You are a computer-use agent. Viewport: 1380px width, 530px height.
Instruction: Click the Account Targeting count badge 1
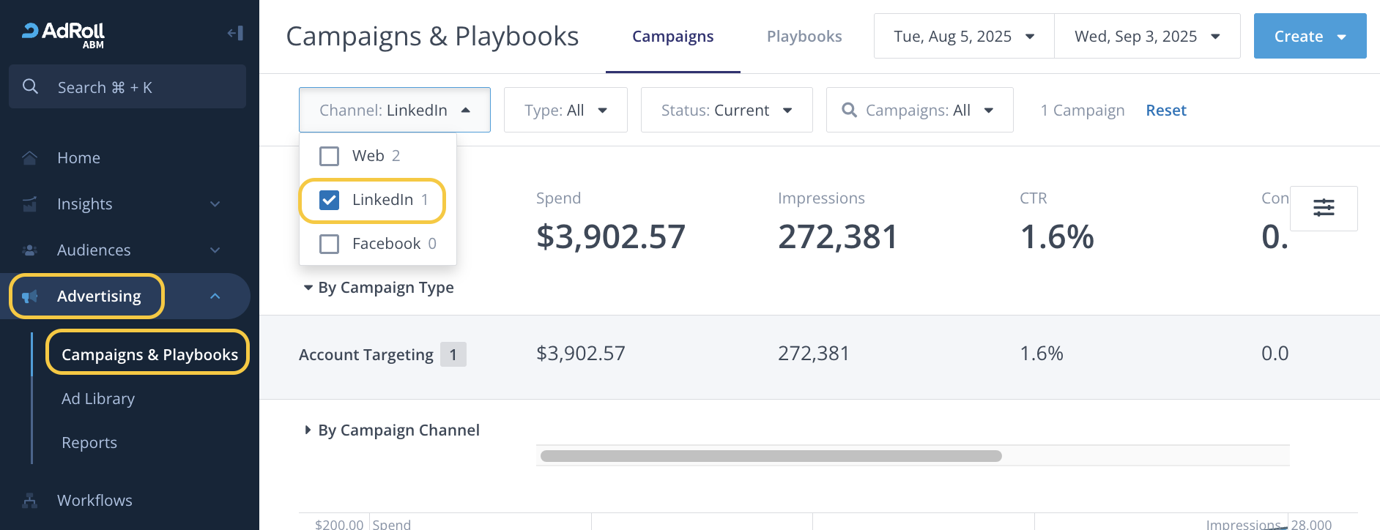point(453,355)
